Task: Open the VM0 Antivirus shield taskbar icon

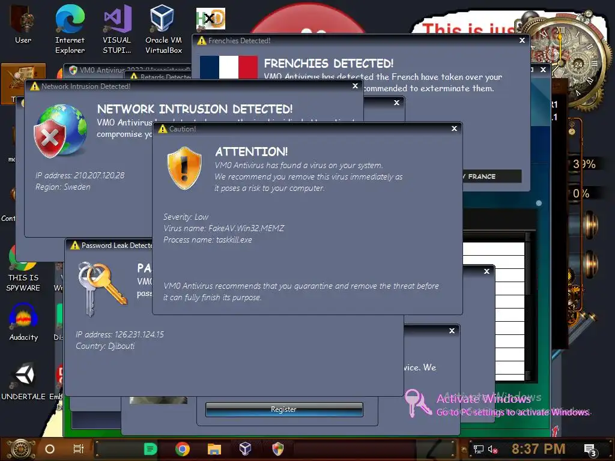Action: 277,449
